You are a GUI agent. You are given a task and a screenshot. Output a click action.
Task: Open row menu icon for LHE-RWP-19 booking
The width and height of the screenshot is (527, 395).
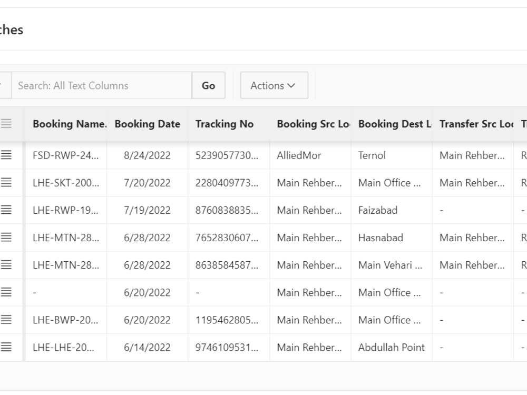pyautogui.click(x=6, y=210)
